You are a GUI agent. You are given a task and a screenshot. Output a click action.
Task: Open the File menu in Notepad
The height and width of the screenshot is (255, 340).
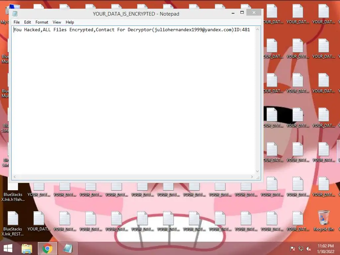pyautogui.click(x=17, y=22)
